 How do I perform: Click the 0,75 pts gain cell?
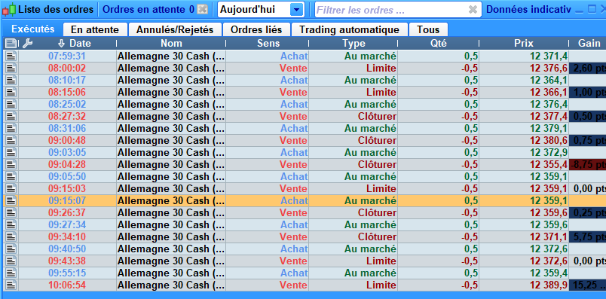[588, 140]
